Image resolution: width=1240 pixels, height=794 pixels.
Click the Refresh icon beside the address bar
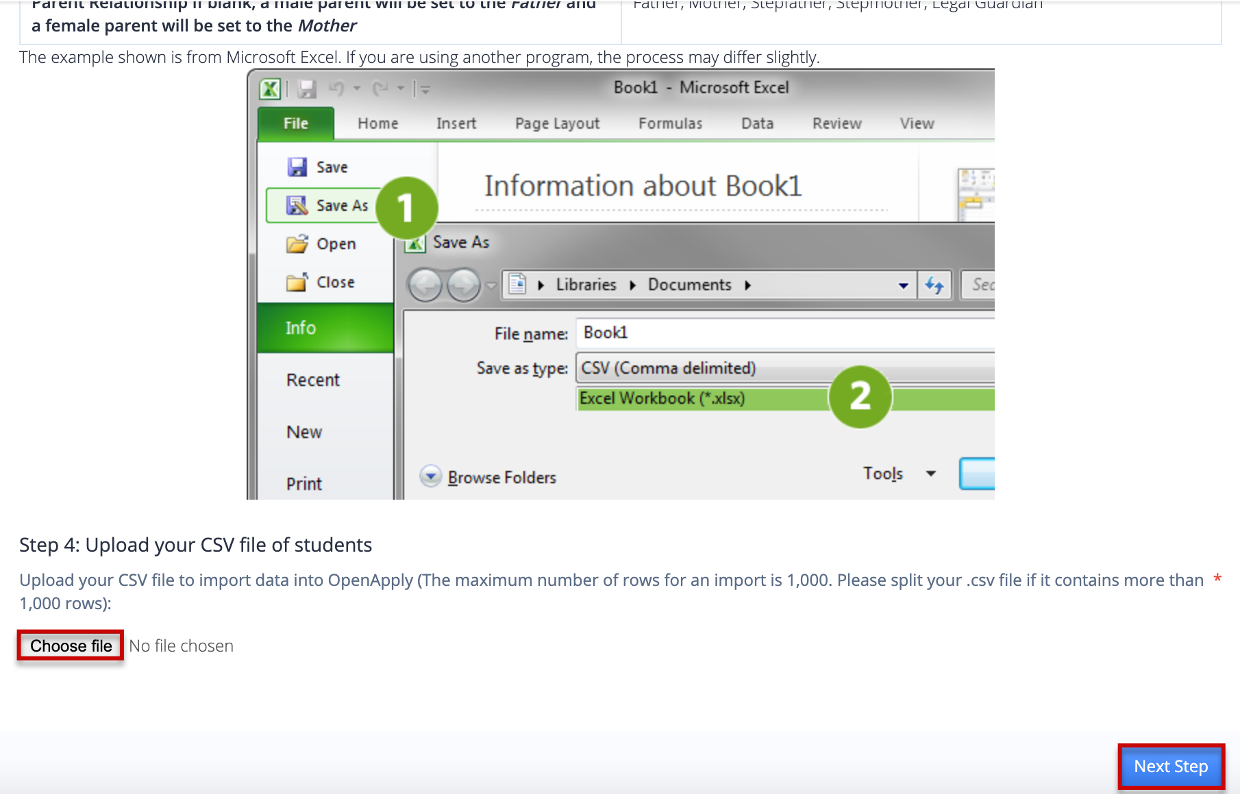934,285
